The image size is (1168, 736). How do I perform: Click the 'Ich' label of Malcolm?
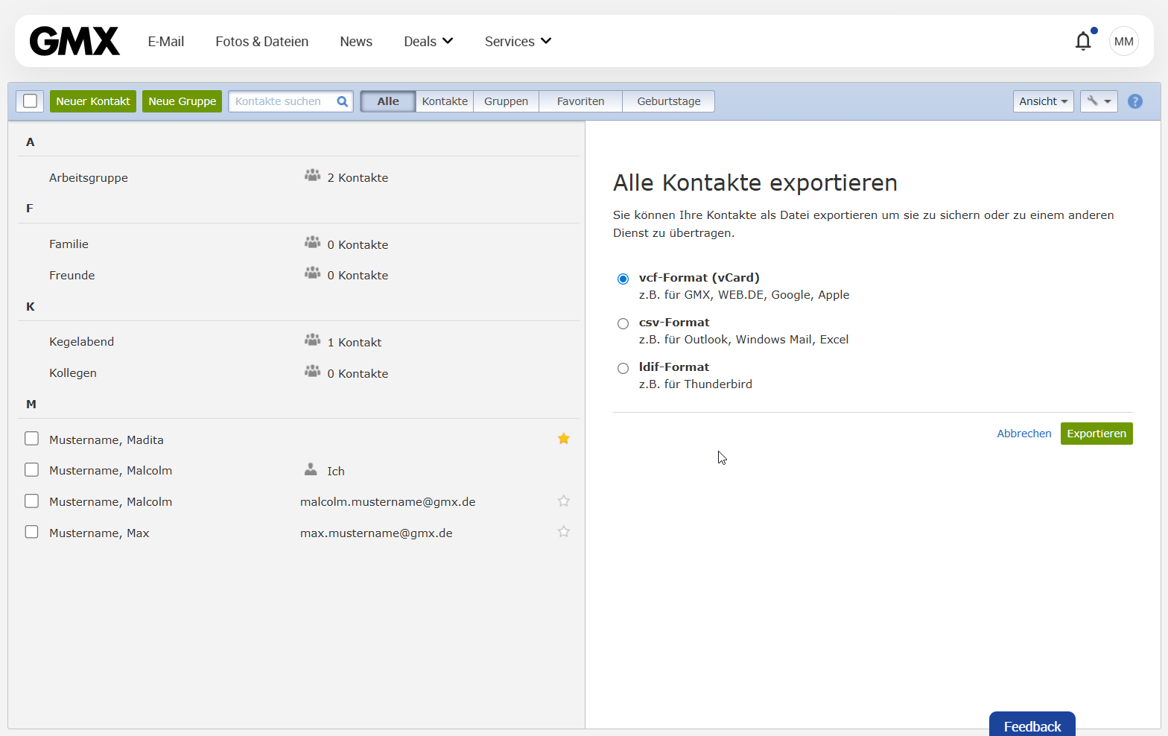click(x=336, y=471)
